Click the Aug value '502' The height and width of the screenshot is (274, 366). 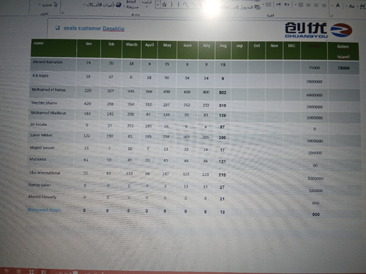(x=223, y=92)
